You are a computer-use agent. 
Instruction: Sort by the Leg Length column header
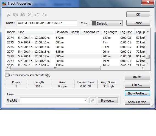point(110,32)
